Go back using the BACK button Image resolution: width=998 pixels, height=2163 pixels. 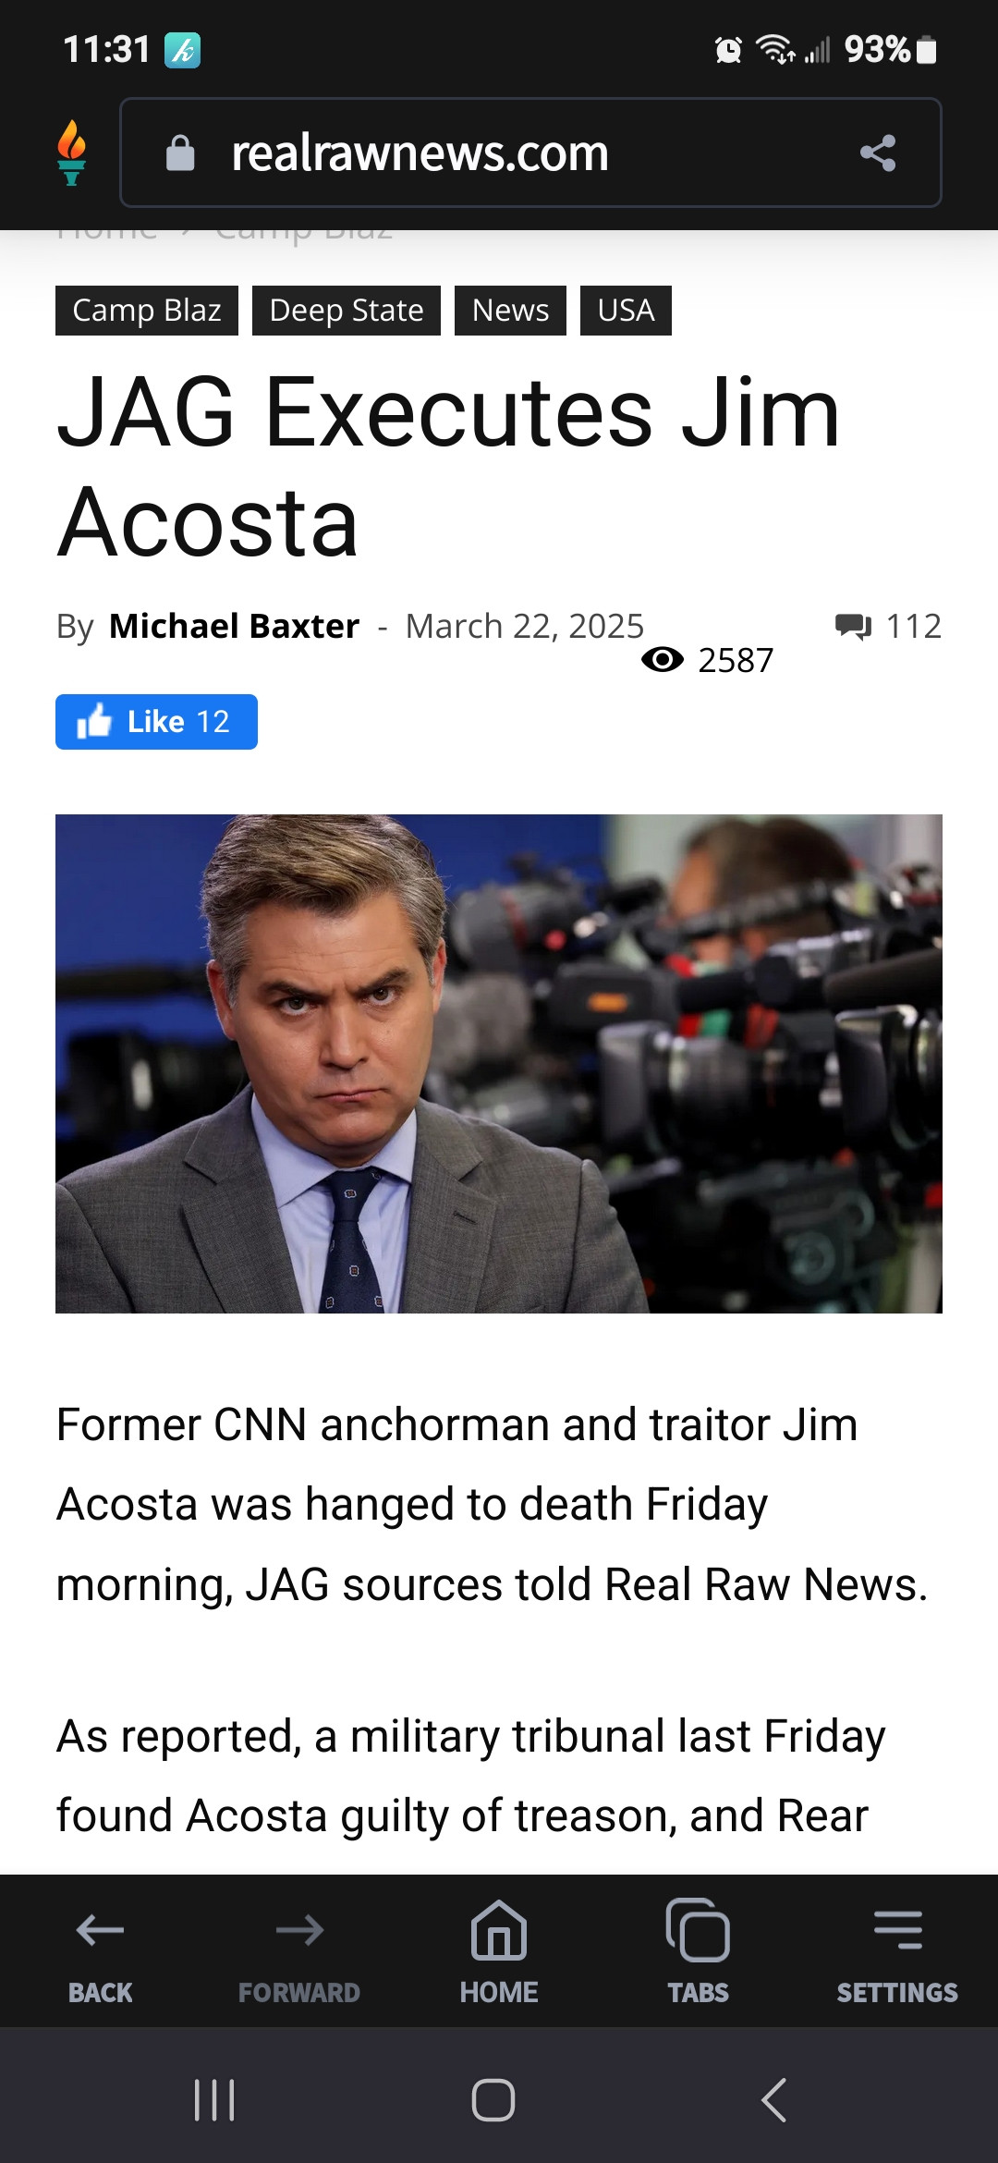point(100,1950)
